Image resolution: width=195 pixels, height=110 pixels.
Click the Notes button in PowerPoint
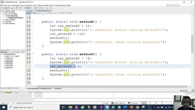105,103
